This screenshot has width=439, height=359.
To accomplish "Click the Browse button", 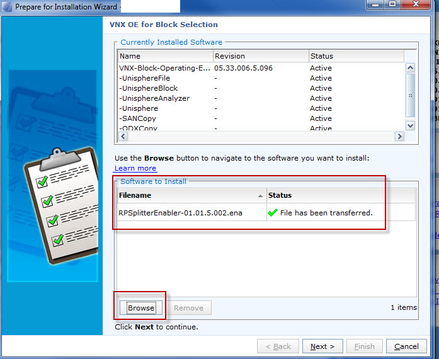I will [x=141, y=308].
